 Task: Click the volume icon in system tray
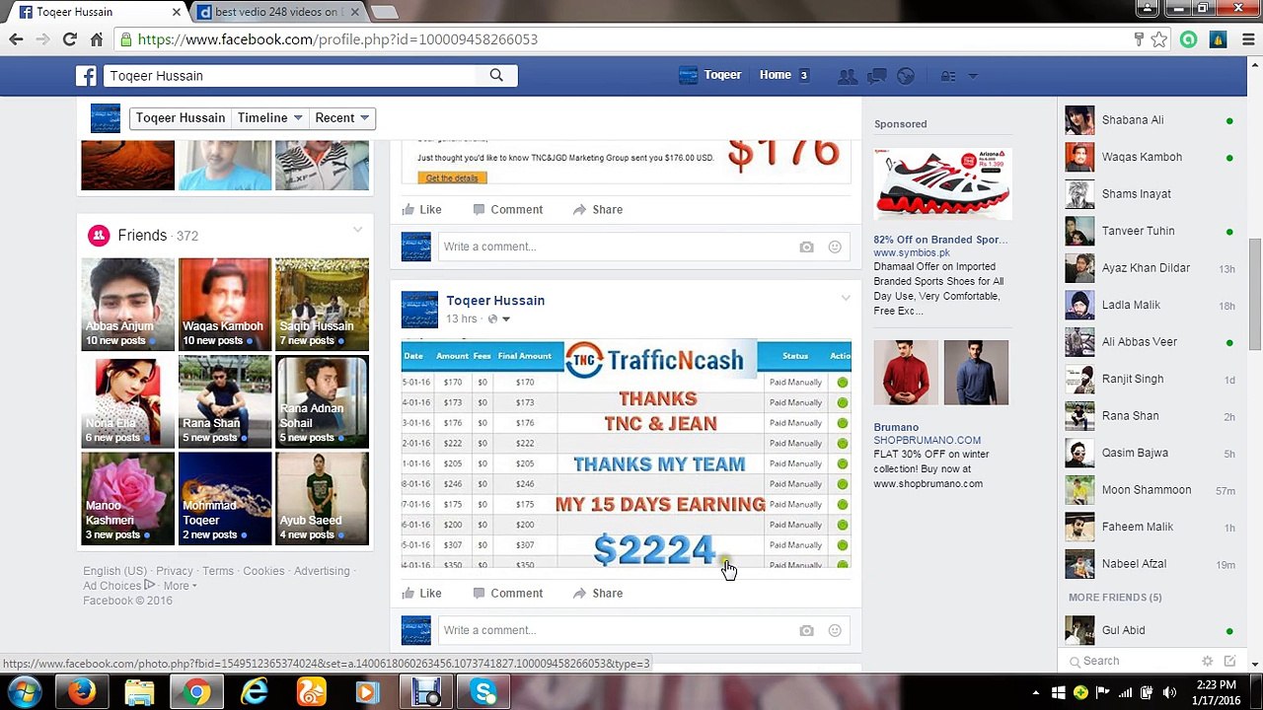tap(1170, 692)
